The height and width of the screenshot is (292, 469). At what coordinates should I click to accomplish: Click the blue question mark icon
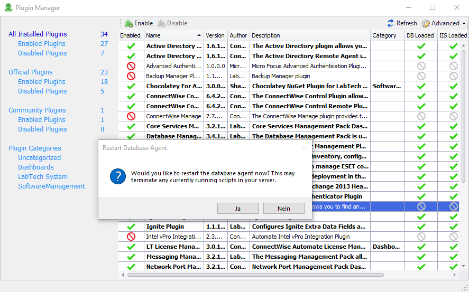(117, 176)
